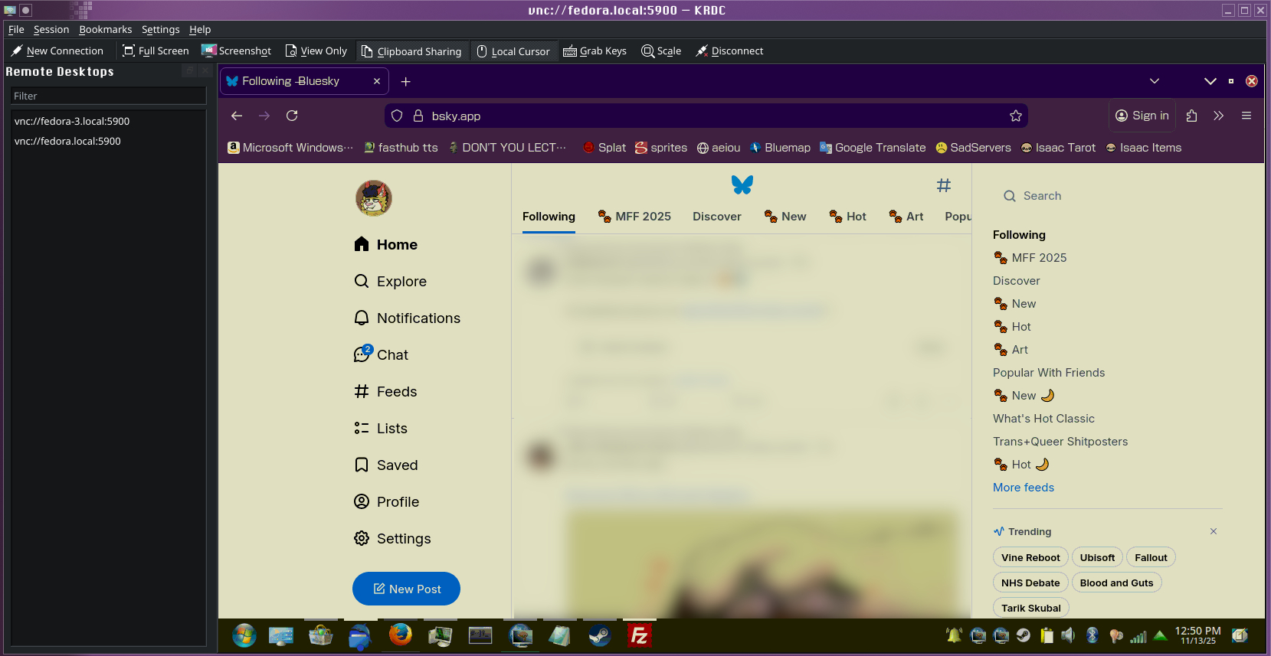Dismiss the Trending section
This screenshot has height=656, width=1271.
(1214, 531)
